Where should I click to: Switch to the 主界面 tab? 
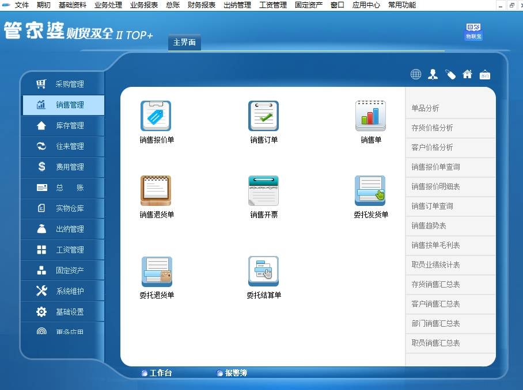pos(184,43)
